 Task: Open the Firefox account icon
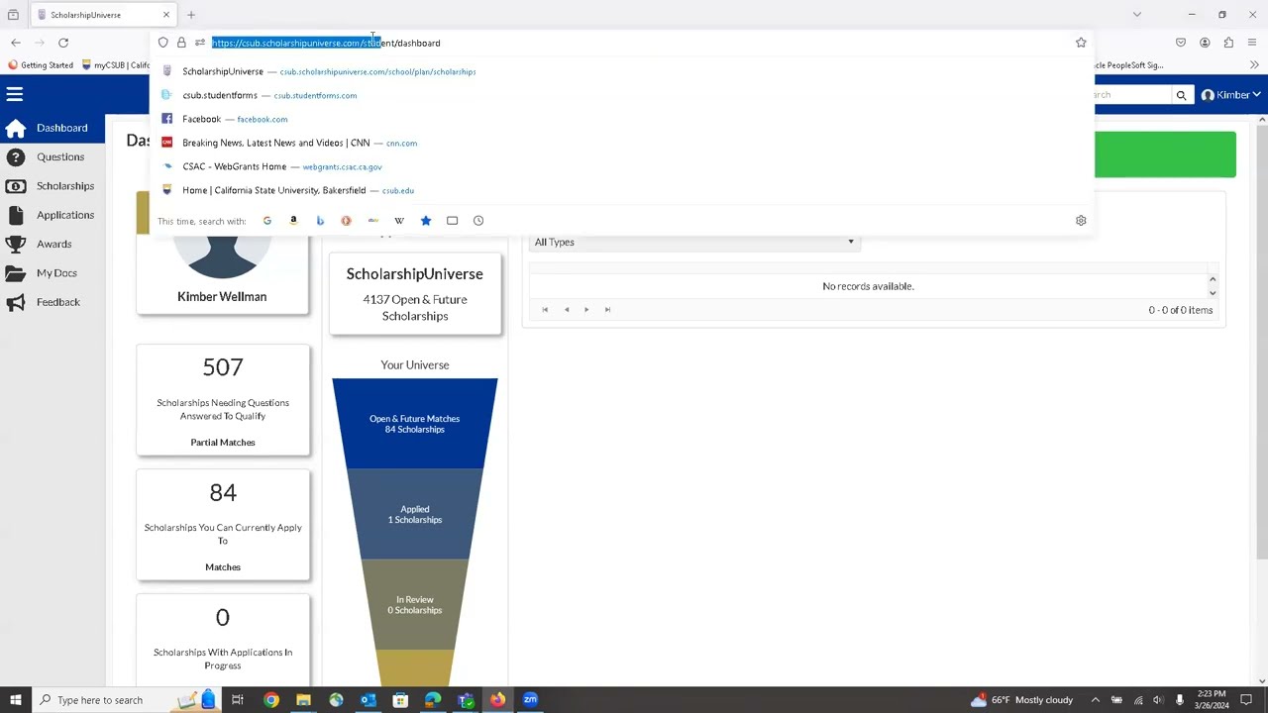click(1205, 43)
